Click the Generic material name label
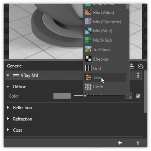151x151 pixels. click(x=14, y=66)
